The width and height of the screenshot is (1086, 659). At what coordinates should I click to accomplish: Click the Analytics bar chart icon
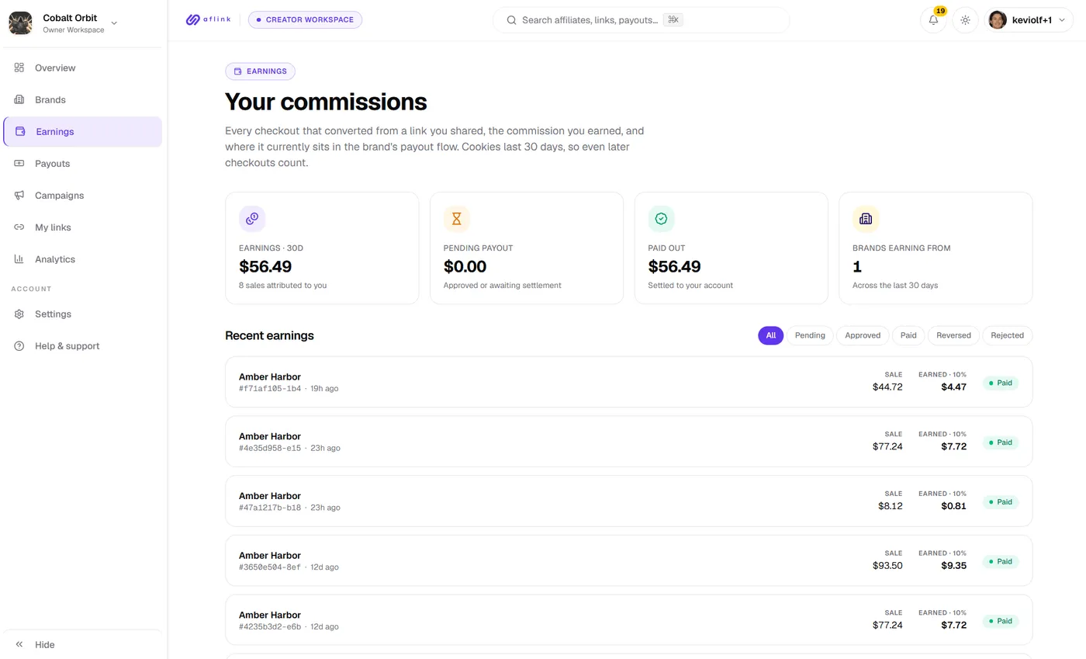point(19,259)
